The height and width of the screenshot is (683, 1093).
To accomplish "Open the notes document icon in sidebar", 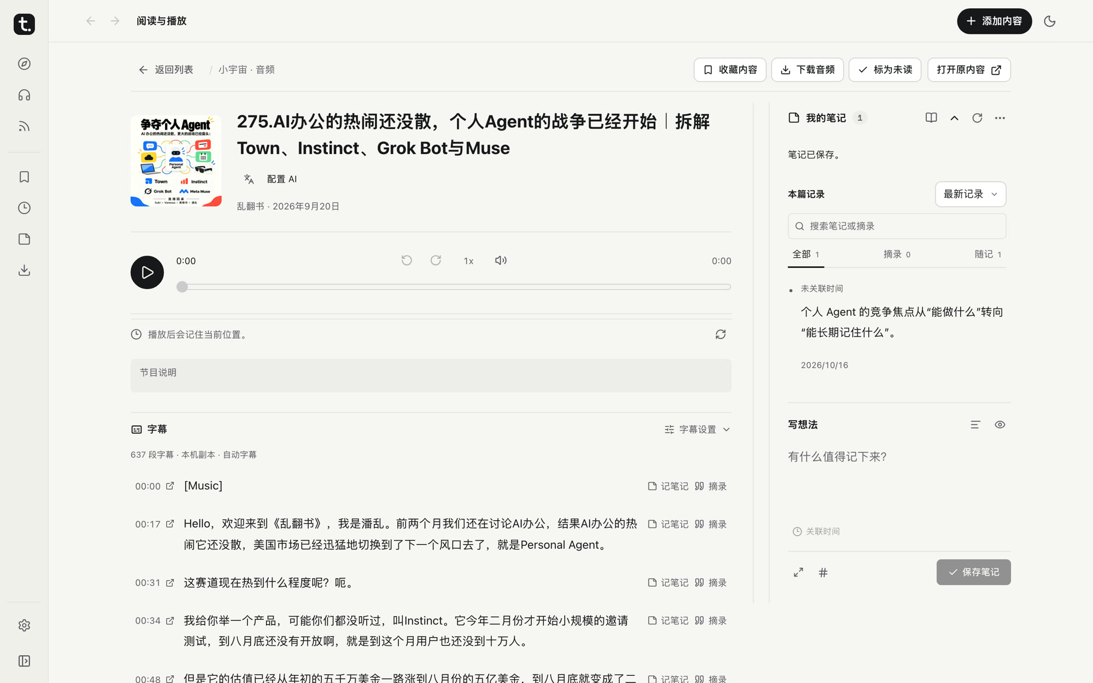I will tap(24, 239).
